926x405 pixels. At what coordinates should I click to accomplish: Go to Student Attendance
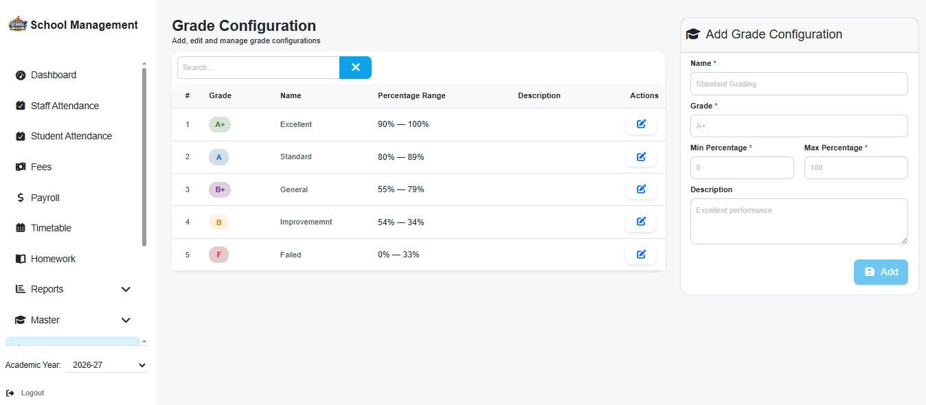[x=73, y=137]
